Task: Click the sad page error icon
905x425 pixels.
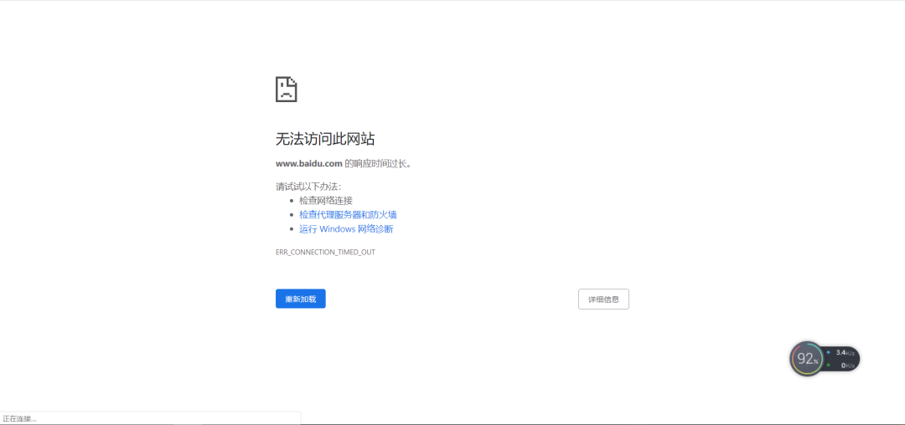Action: click(287, 90)
